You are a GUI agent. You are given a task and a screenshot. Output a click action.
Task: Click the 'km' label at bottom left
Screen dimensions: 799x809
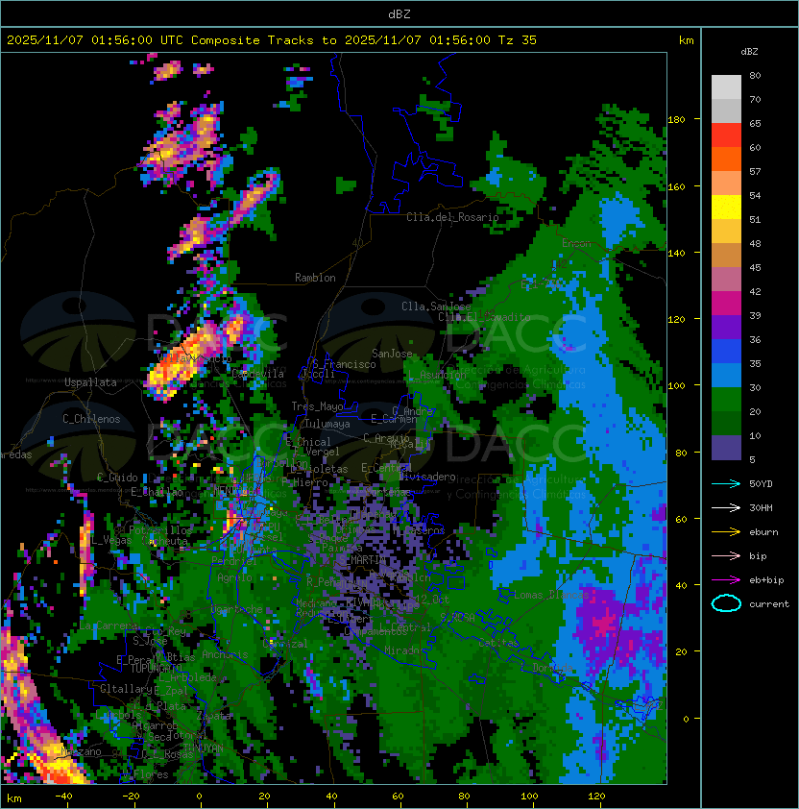[x=14, y=798]
